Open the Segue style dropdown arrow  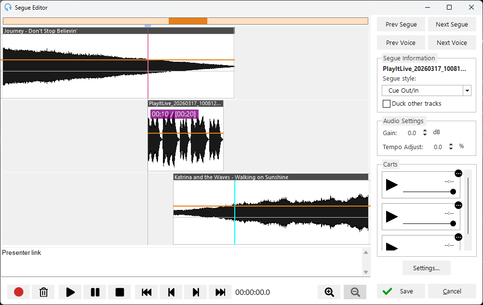pyautogui.click(x=467, y=91)
